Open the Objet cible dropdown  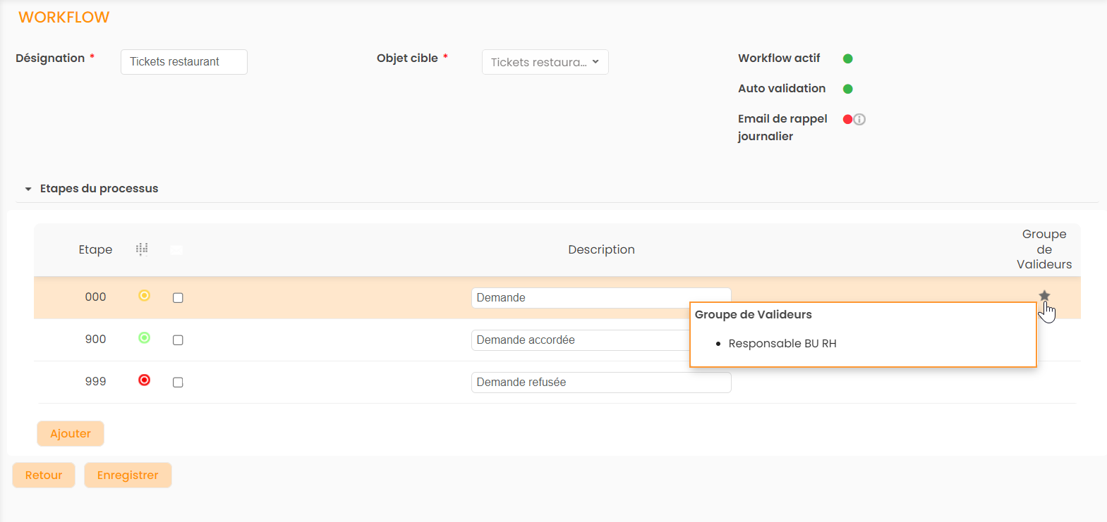(545, 62)
